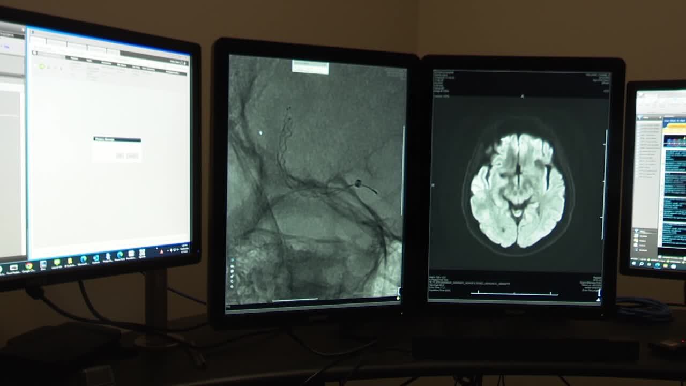Open taskbar search on the right monitor

point(642,264)
